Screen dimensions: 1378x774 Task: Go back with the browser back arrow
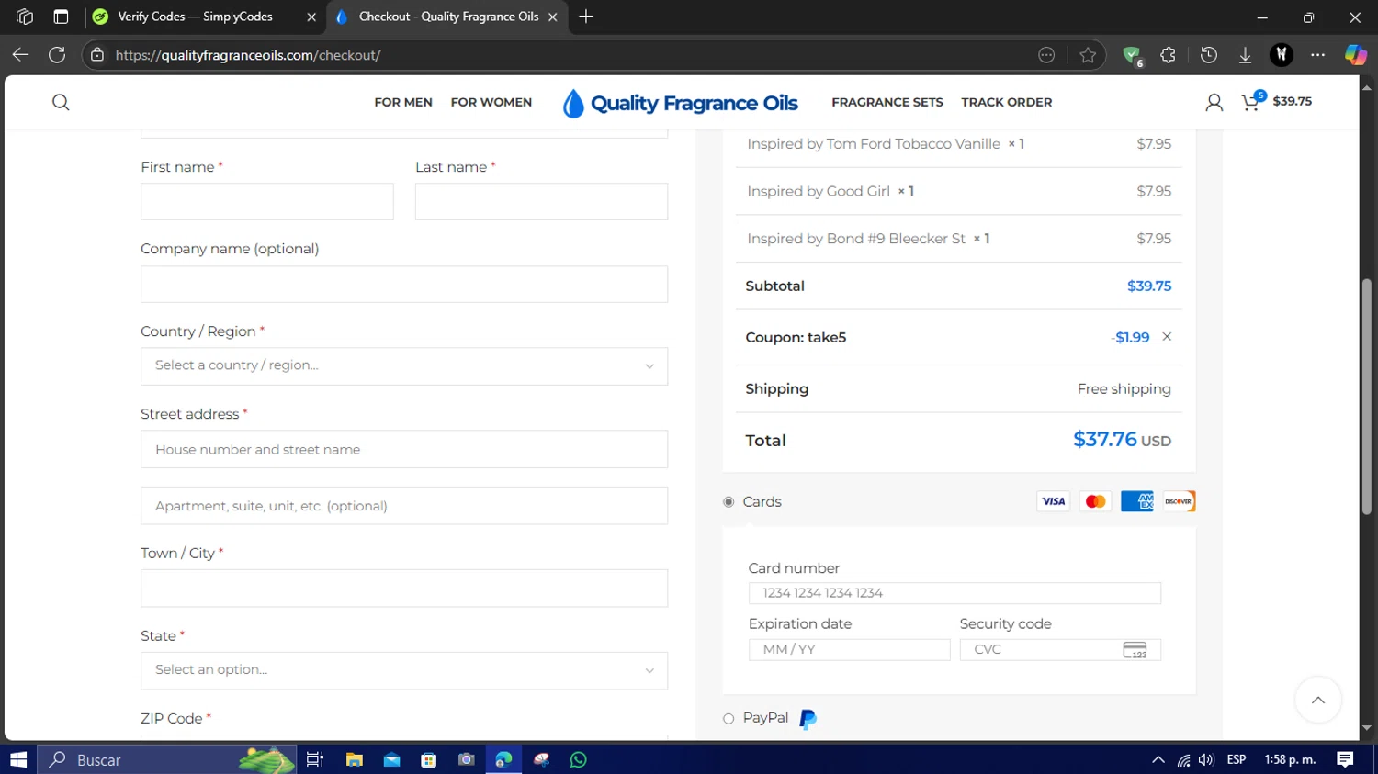[20, 55]
